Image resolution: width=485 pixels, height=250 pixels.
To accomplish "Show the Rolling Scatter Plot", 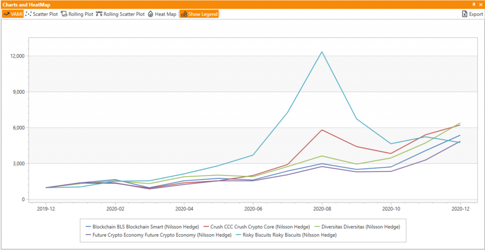I will (x=120, y=14).
